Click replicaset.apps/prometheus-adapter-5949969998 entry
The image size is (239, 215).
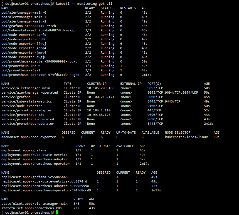pyautogui.click(x=45, y=186)
